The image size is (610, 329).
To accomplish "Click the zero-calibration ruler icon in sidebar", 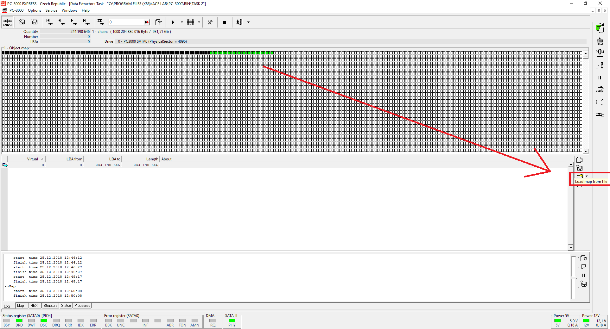I will [600, 53].
